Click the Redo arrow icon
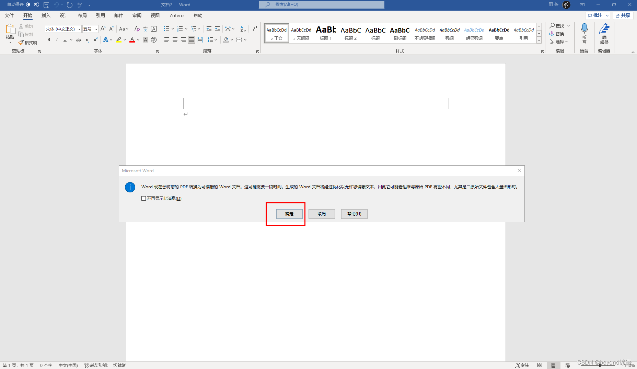 [70, 5]
